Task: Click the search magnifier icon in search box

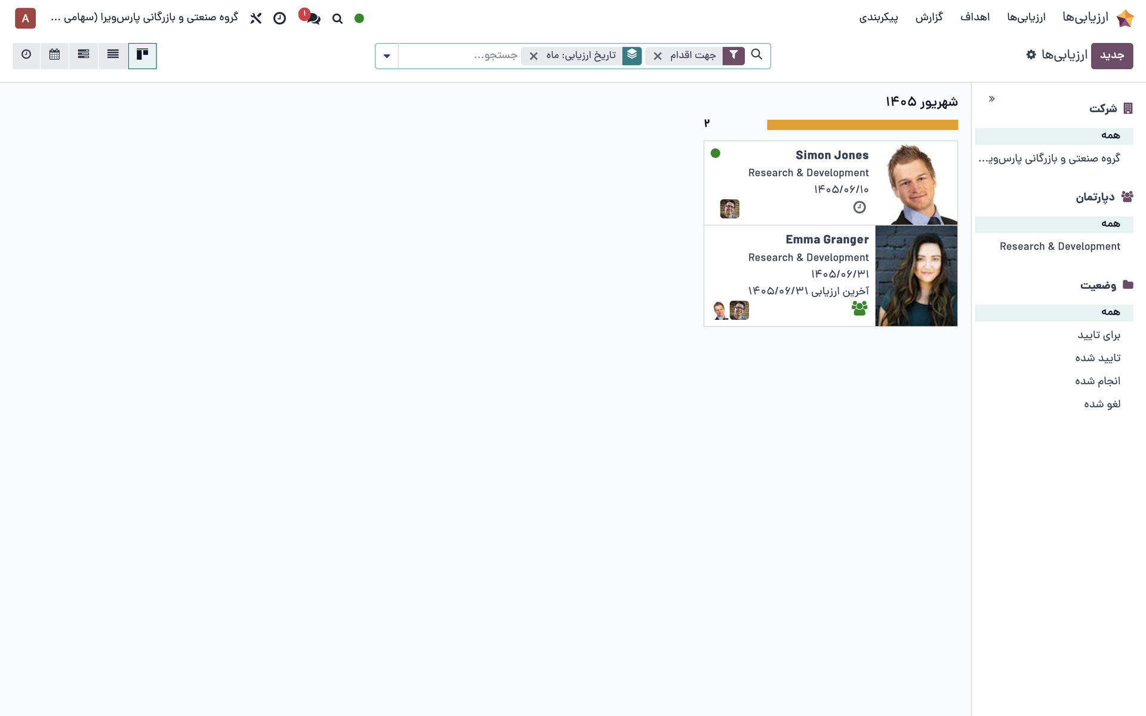Action: click(756, 55)
